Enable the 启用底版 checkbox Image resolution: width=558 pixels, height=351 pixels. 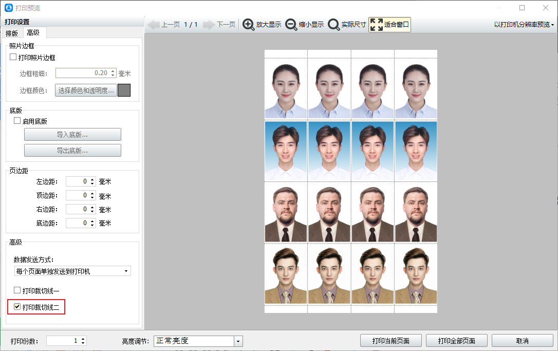tap(17, 121)
